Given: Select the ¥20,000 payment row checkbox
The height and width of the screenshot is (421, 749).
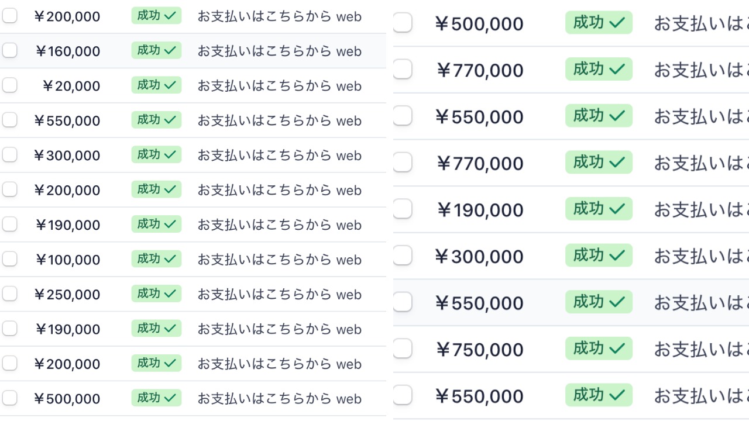Looking at the screenshot, I should [9, 85].
